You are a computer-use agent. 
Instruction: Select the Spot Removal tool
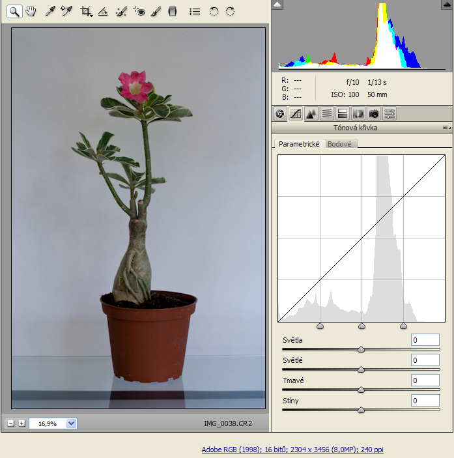(121, 12)
